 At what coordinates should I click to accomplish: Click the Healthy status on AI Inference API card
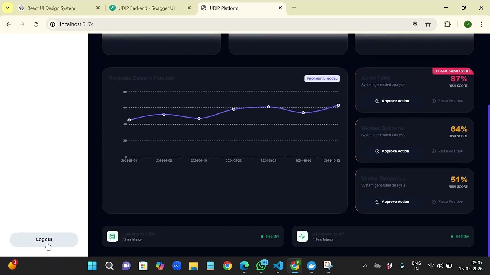(460, 236)
